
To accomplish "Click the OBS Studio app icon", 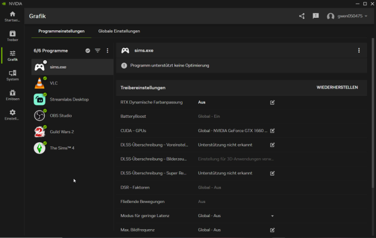I will (x=39, y=116).
